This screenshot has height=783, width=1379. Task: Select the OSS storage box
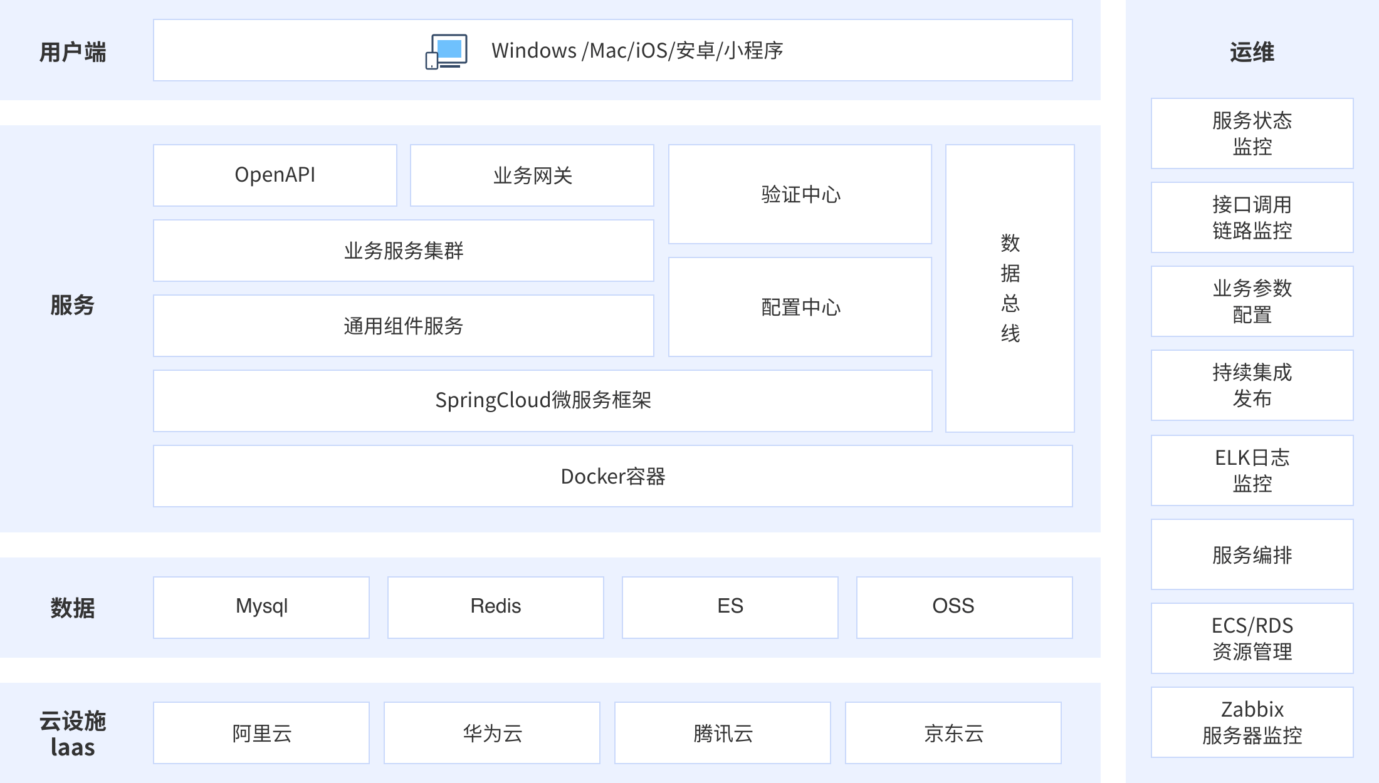click(x=965, y=607)
